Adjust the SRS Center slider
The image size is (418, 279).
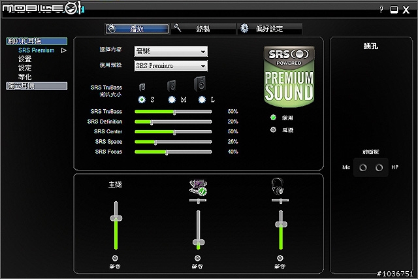tap(173, 132)
